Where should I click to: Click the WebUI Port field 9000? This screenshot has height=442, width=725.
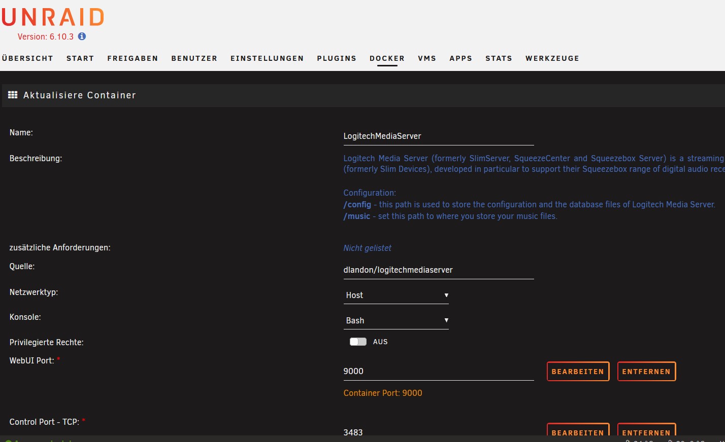[439, 371]
